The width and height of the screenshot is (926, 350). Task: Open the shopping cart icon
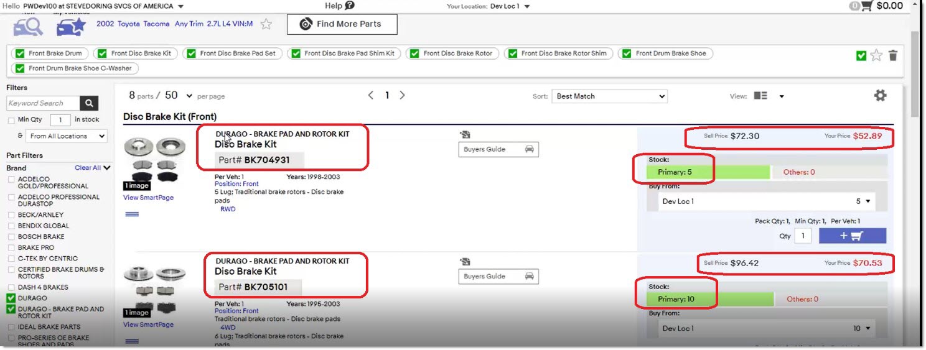[866, 6]
